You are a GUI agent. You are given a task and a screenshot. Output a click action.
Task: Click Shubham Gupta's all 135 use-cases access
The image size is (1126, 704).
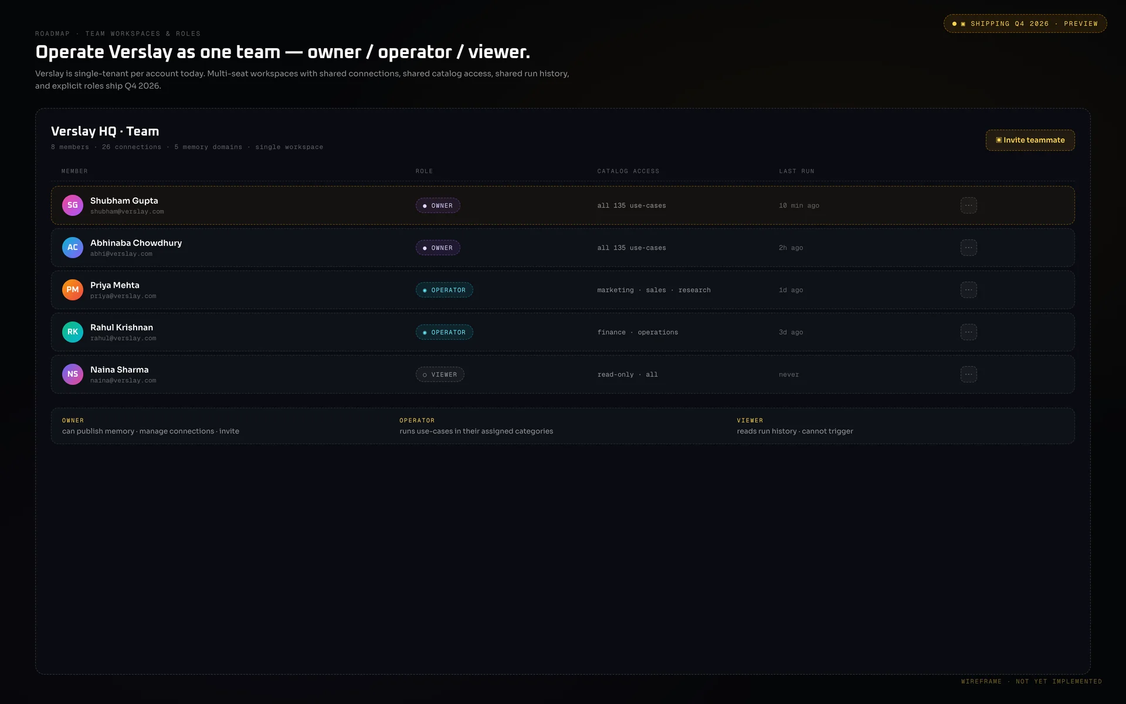[x=632, y=206]
